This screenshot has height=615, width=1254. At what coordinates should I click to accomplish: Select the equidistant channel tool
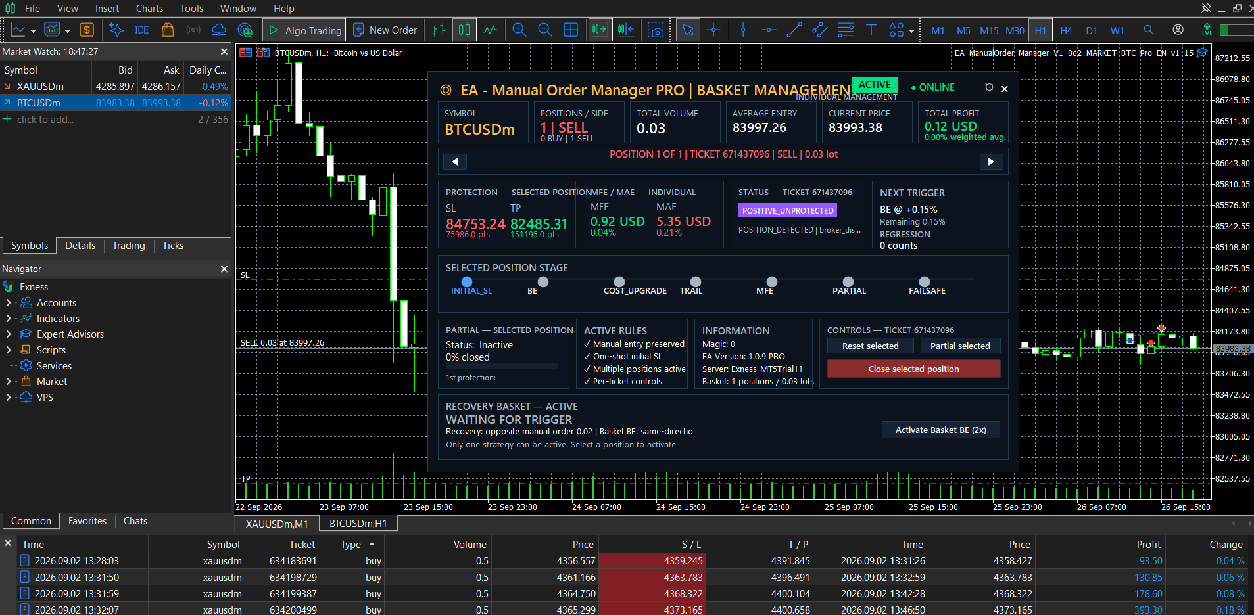click(x=820, y=30)
